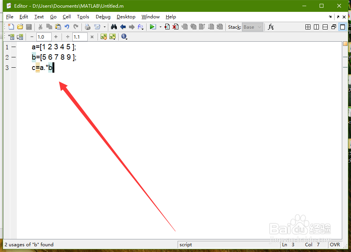Paste from clipboard with the Paste icon

tap(58, 27)
